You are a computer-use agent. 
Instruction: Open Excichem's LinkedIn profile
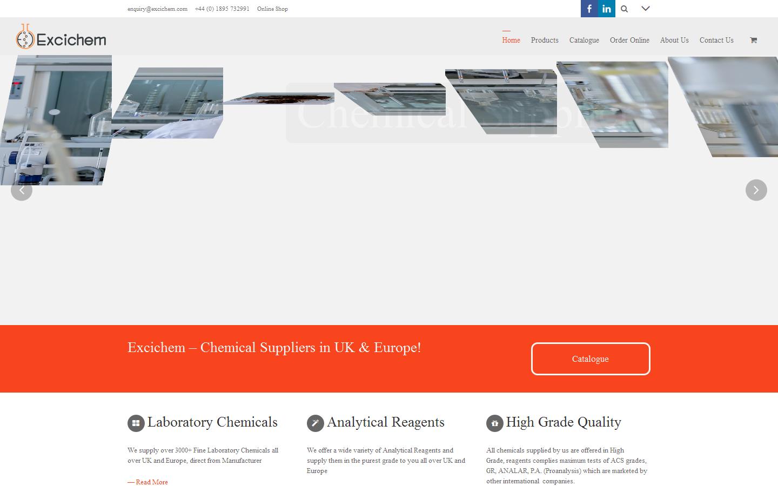[x=607, y=9]
